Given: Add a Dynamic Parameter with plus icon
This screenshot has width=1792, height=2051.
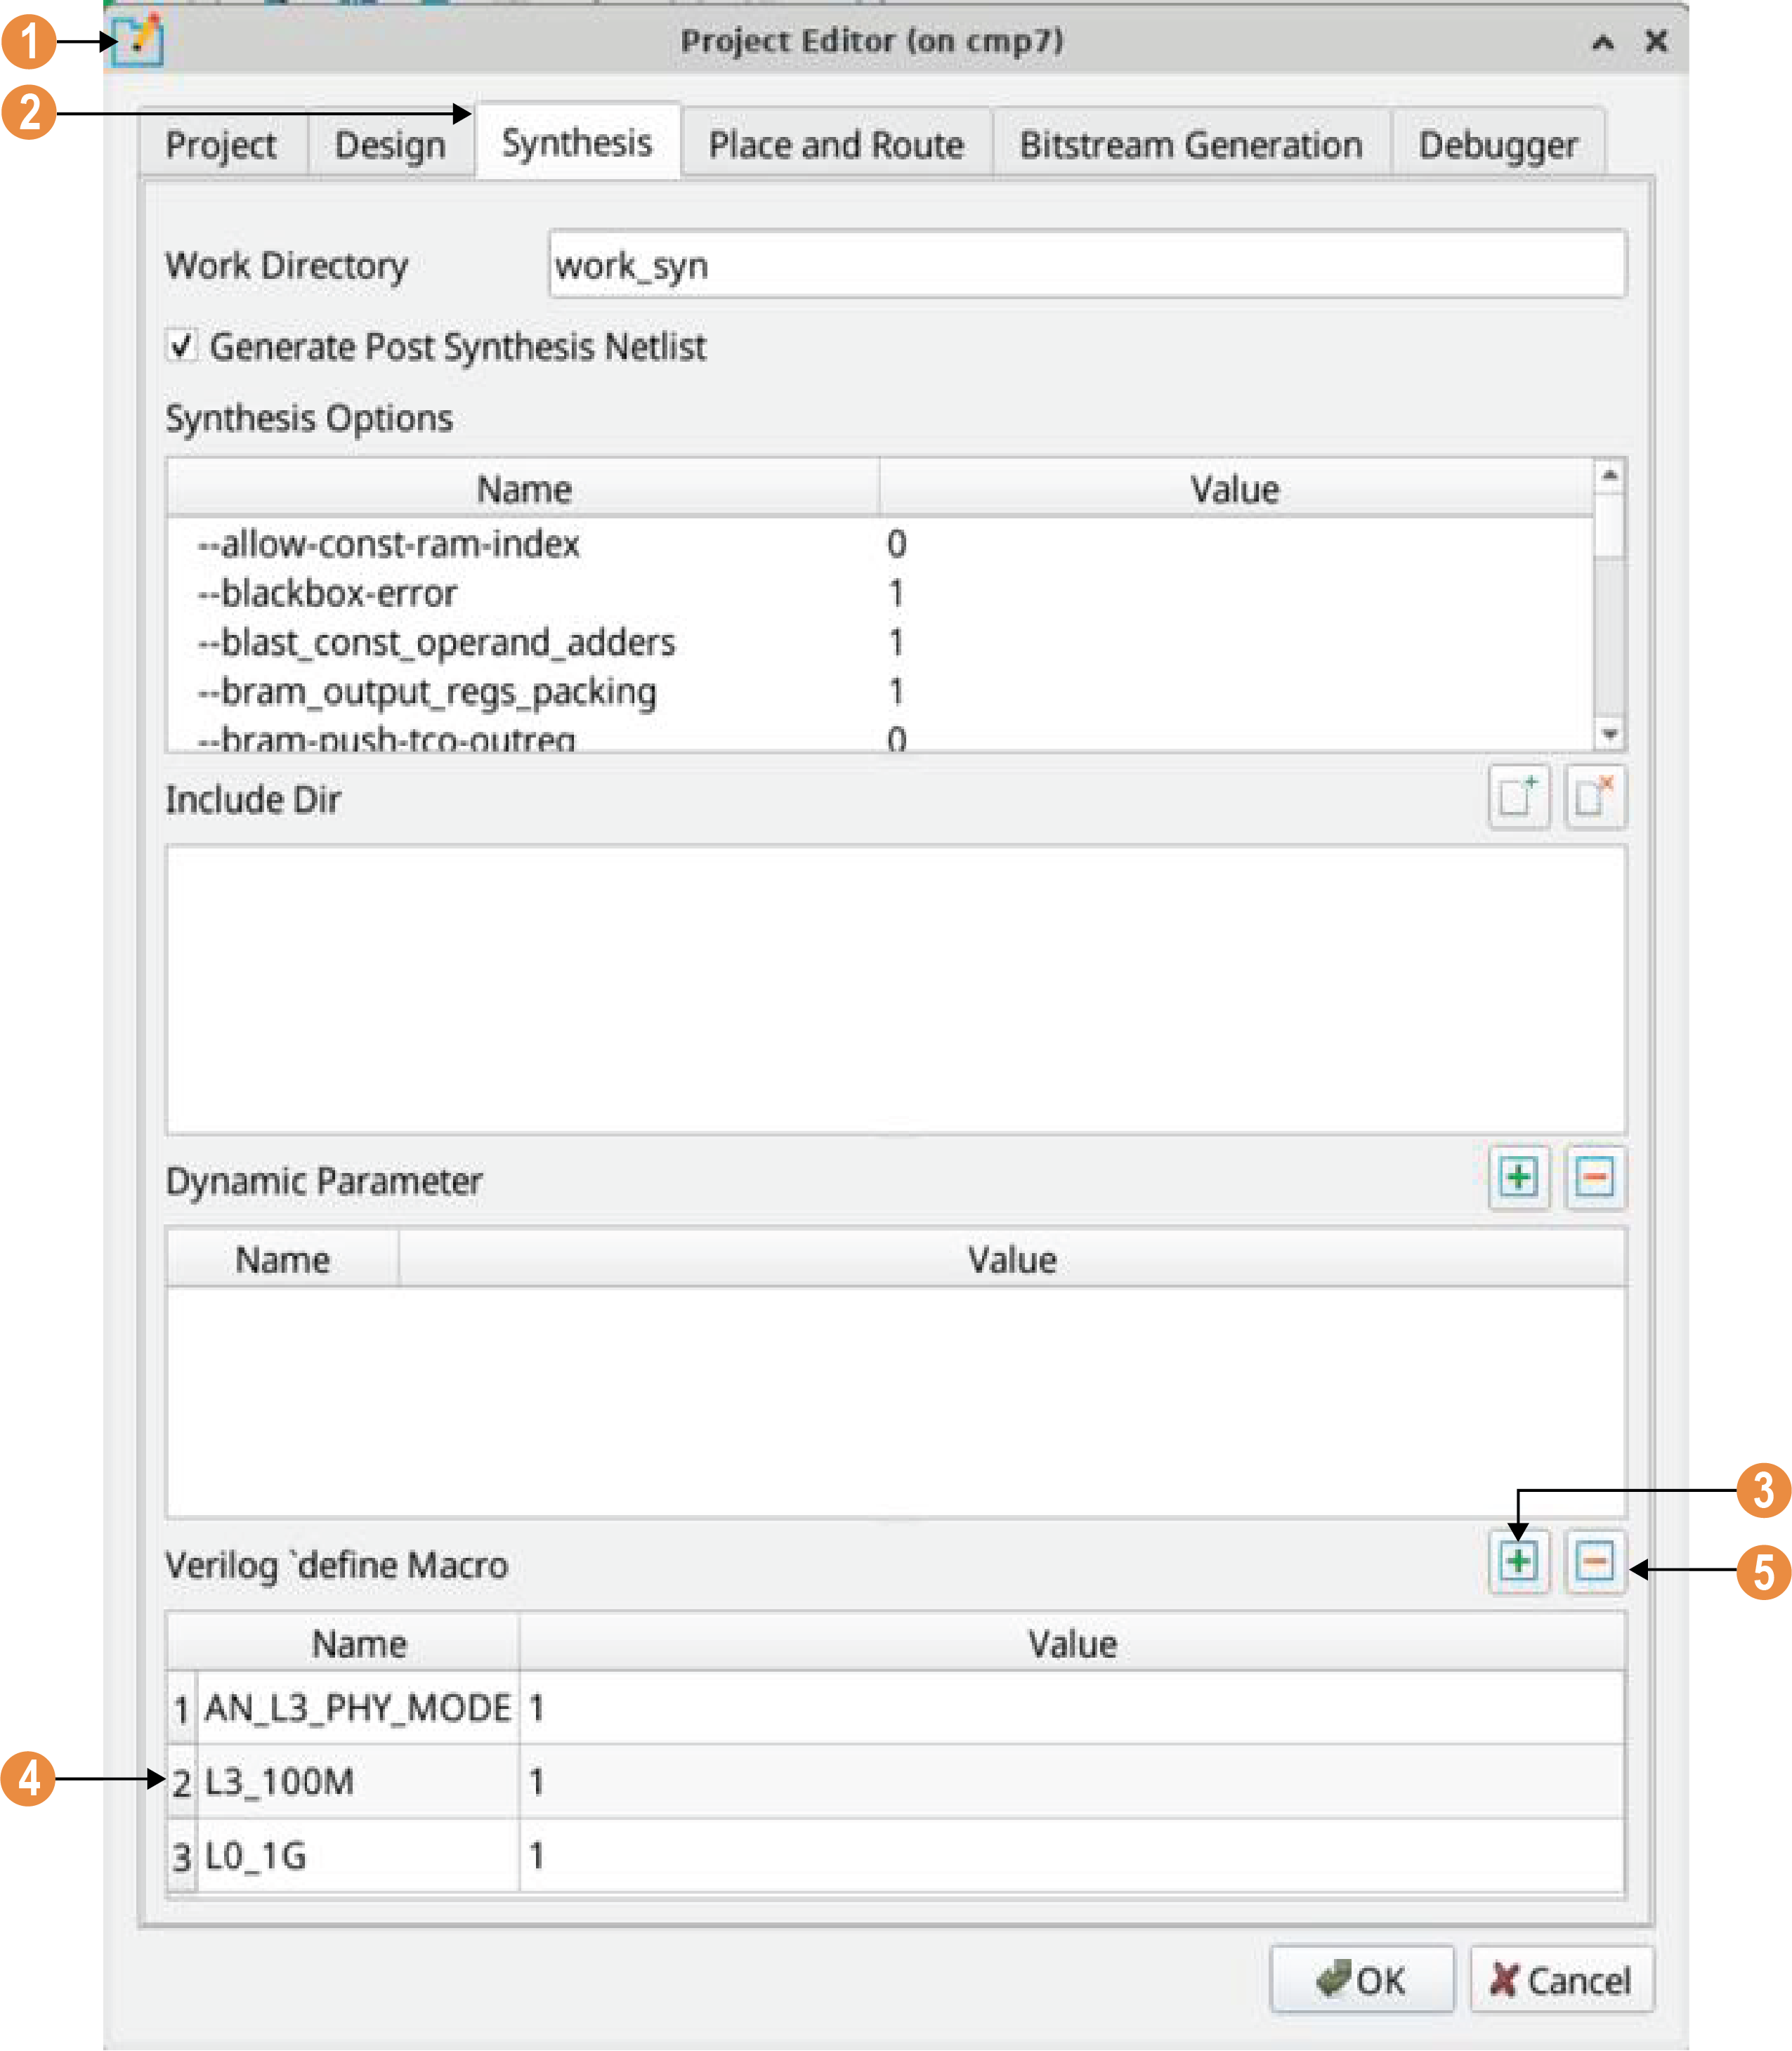Looking at the screenshot, I should tap(1518, 1177).
